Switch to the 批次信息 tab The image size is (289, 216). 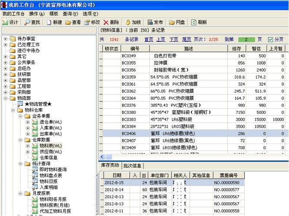132,166
